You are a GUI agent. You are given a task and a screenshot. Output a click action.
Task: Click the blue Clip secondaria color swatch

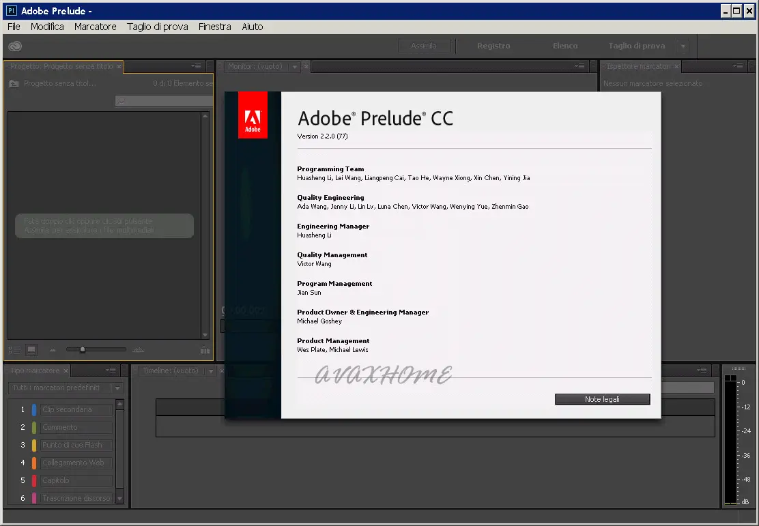point(34,410)
